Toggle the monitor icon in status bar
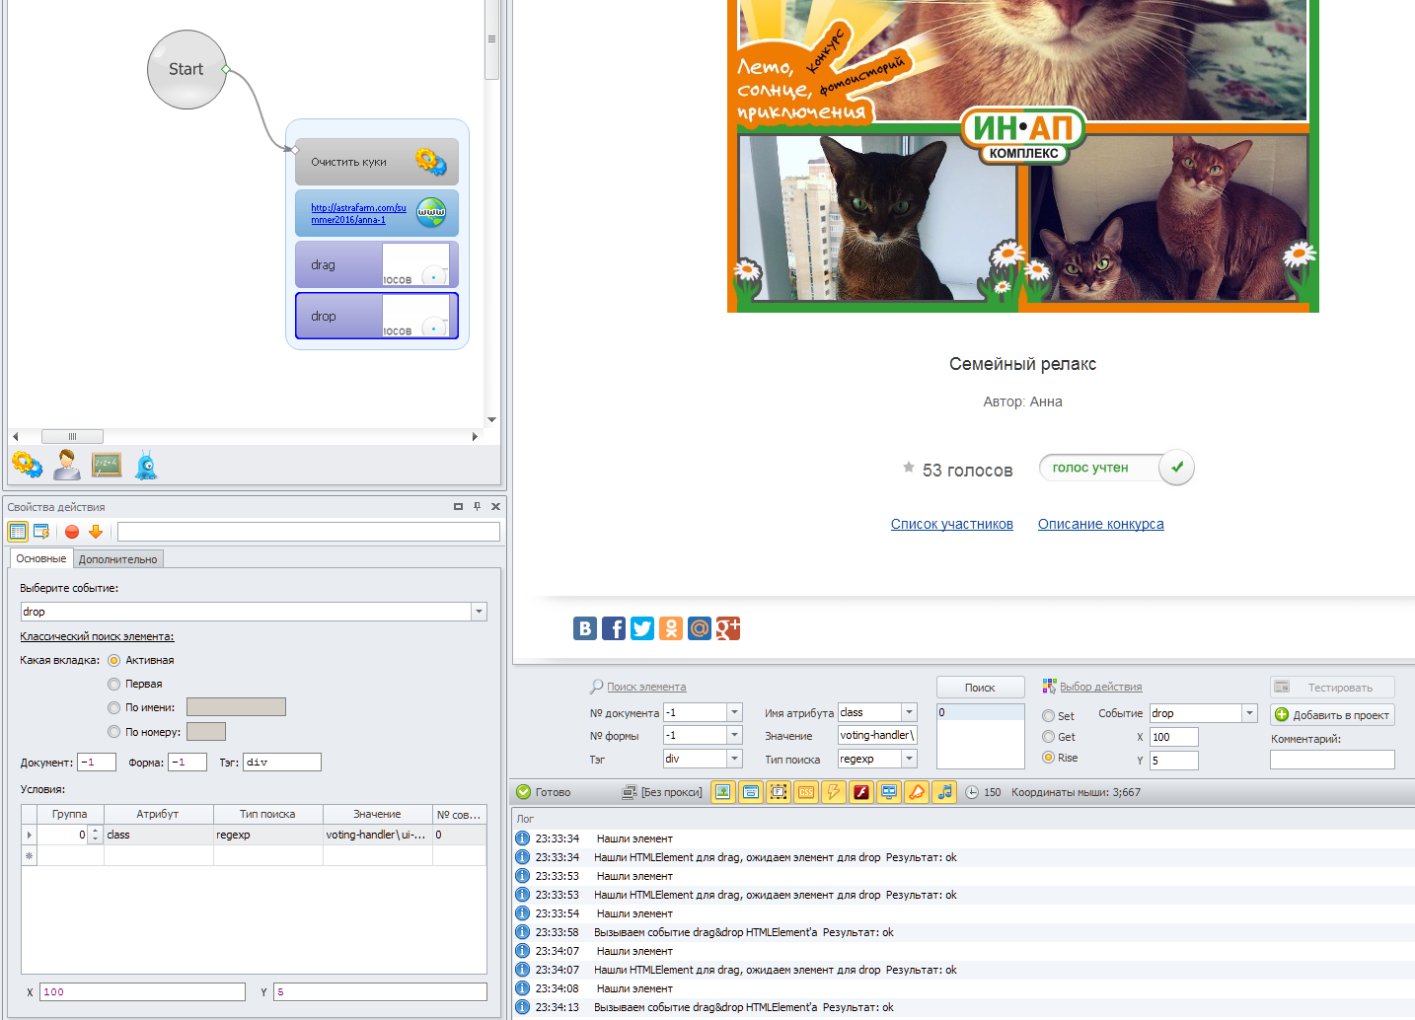 889,792
